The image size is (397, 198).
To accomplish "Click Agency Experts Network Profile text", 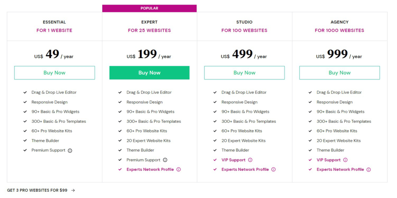I will 340,170.
